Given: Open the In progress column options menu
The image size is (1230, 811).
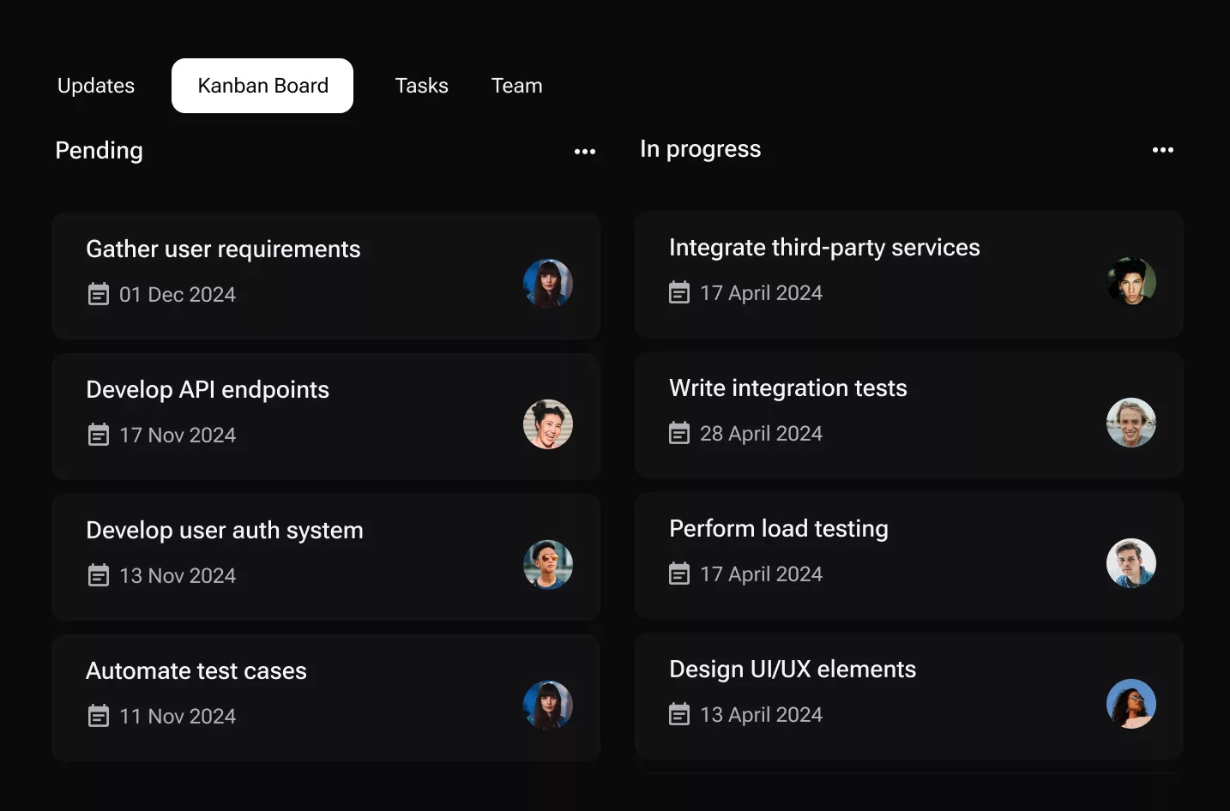Looking at the screenshot, I should pyautogui.click(x=1162, y=150).
